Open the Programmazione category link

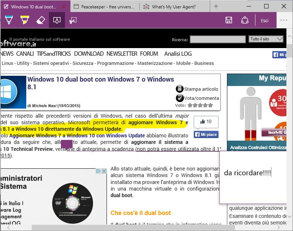(x=115, y=63)
